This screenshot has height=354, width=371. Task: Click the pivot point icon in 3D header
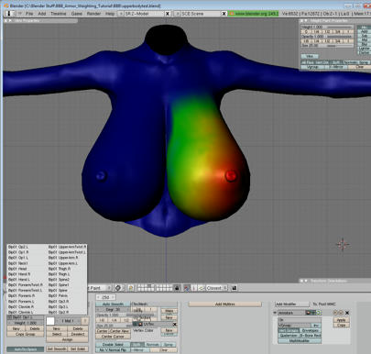(131, 288)
